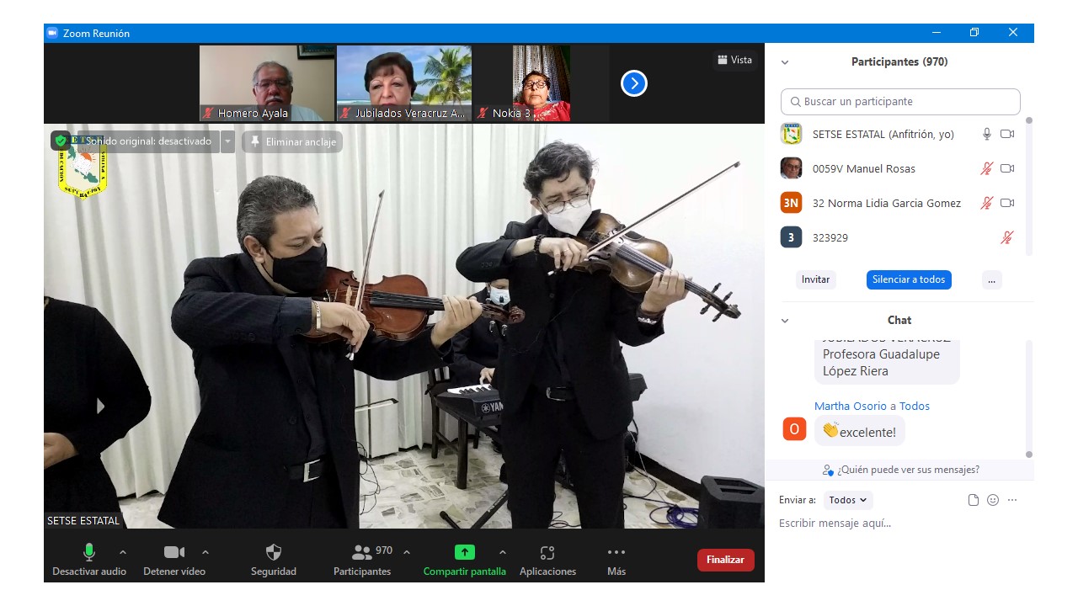
Task: Open audio options arrow beside microphone
Action: [x=123, y=552]
